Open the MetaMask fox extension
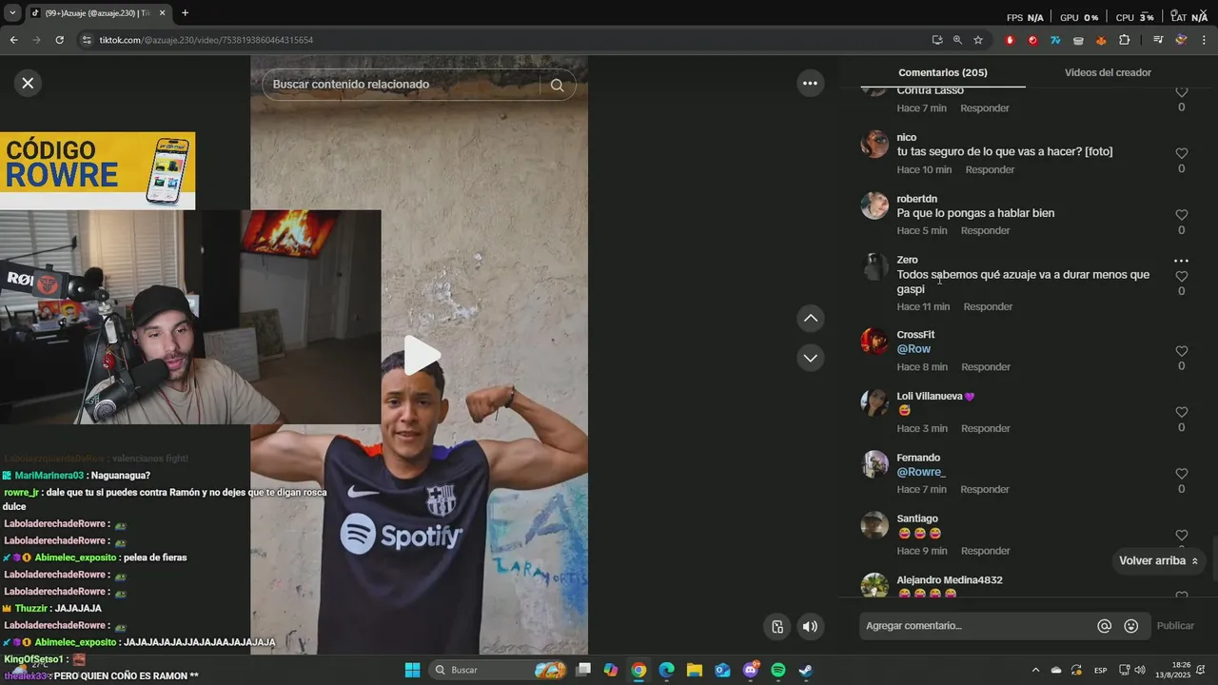1218x685 pixels. pyautogui.click(x=1101, y=40)
